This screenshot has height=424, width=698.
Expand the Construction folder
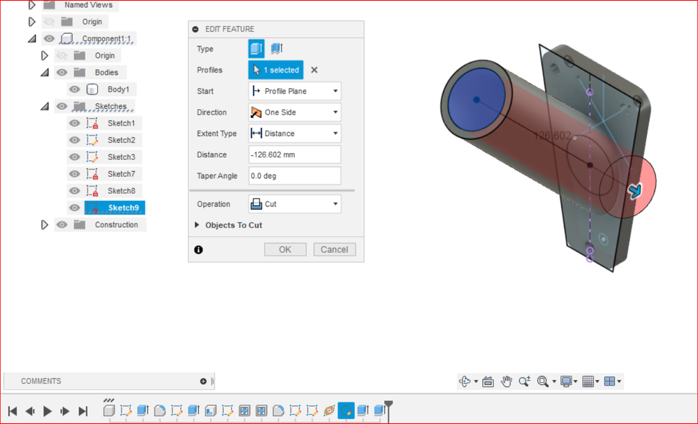click(x=44, y=225)
